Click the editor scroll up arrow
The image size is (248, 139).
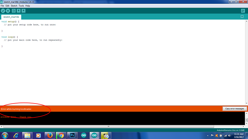(x=246, y=21)
